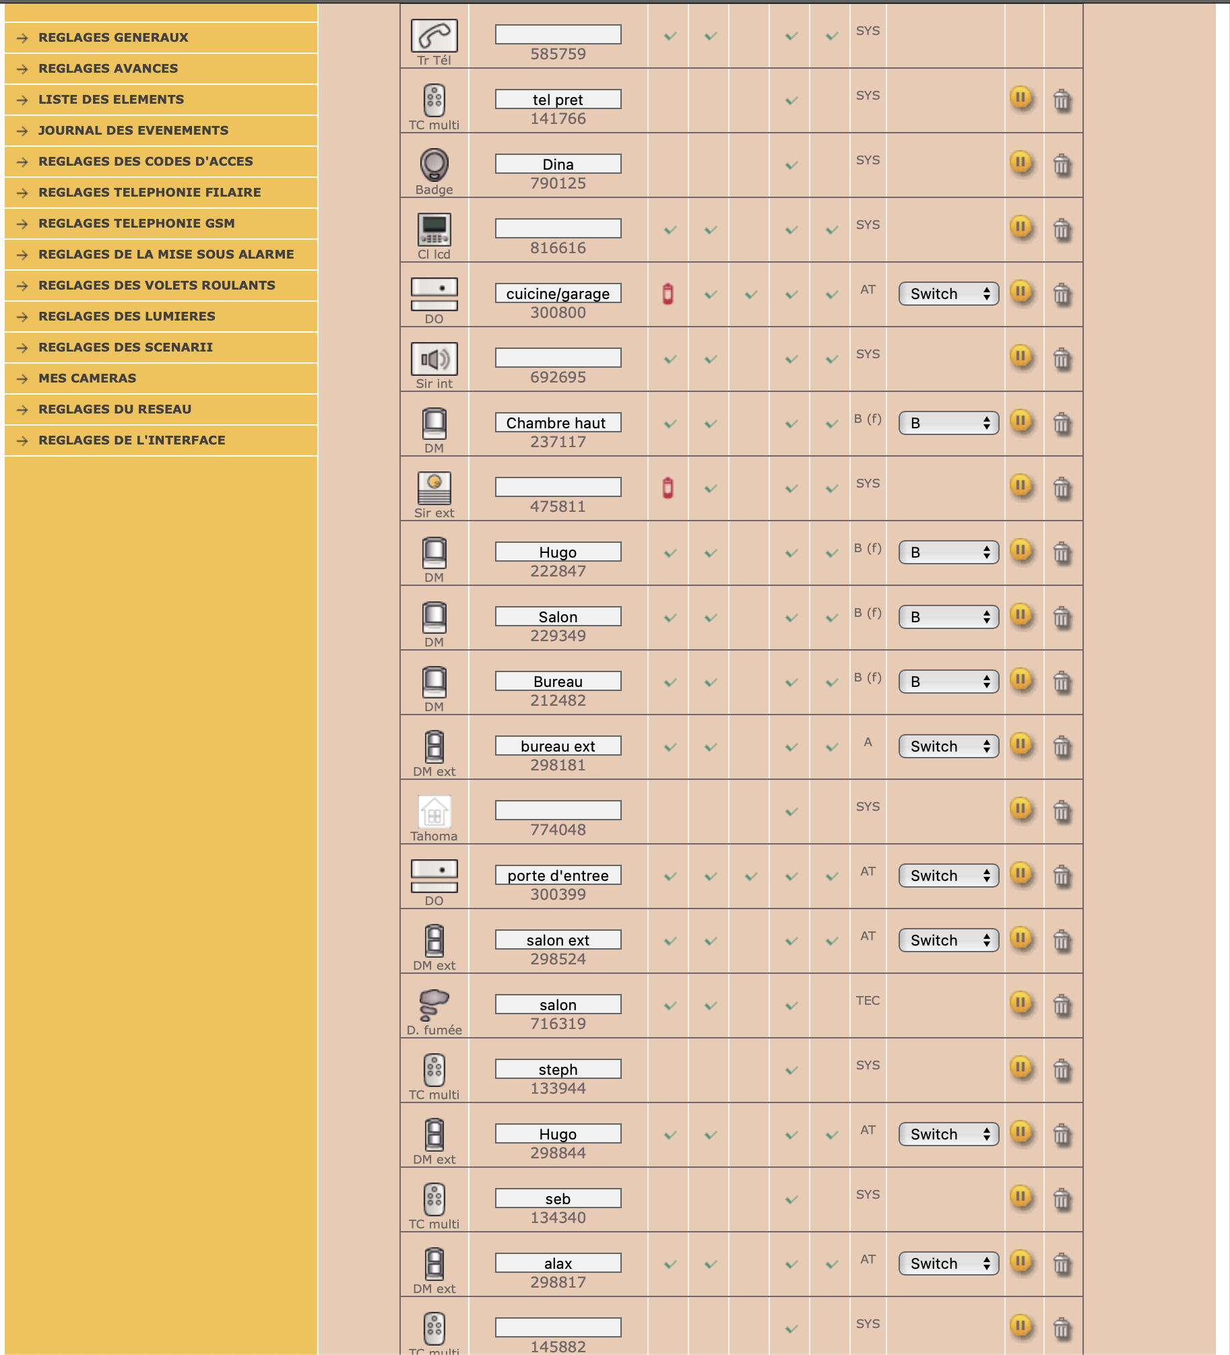Image resolution: width=1230 pixels, height=1355 pixels.
Task: Open group B dropdown for Chambre haut
Action: point(948,423)
